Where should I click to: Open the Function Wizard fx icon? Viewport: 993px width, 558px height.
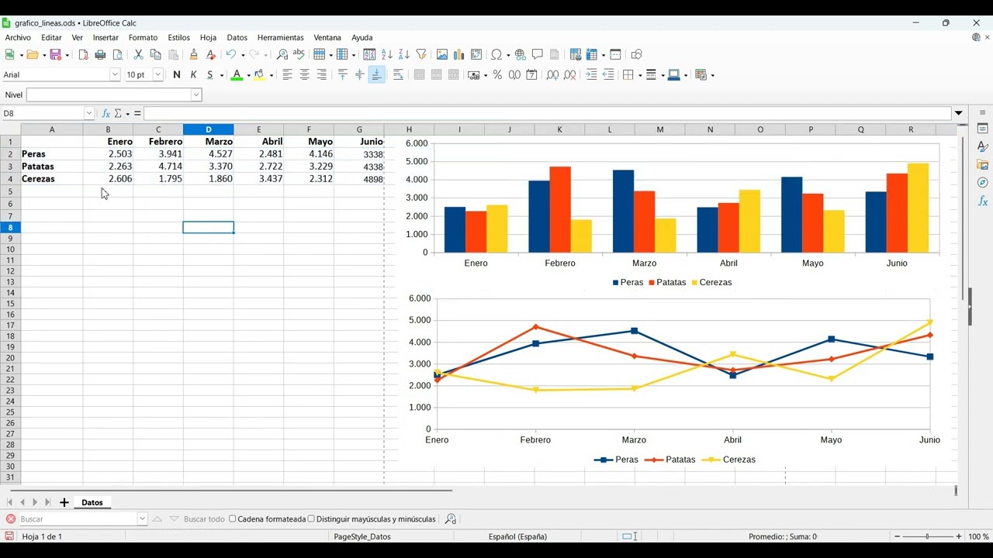click(x=106, y=114)
